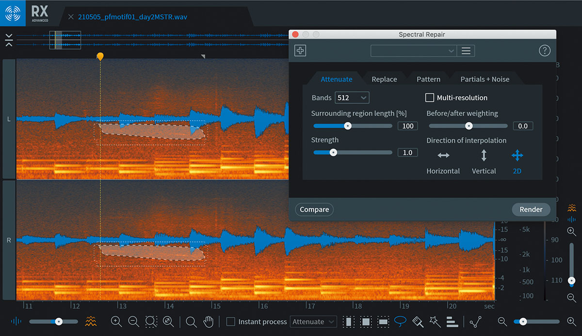Click the horizontal zoom in magnifier at bottom right

pos(571,321)
